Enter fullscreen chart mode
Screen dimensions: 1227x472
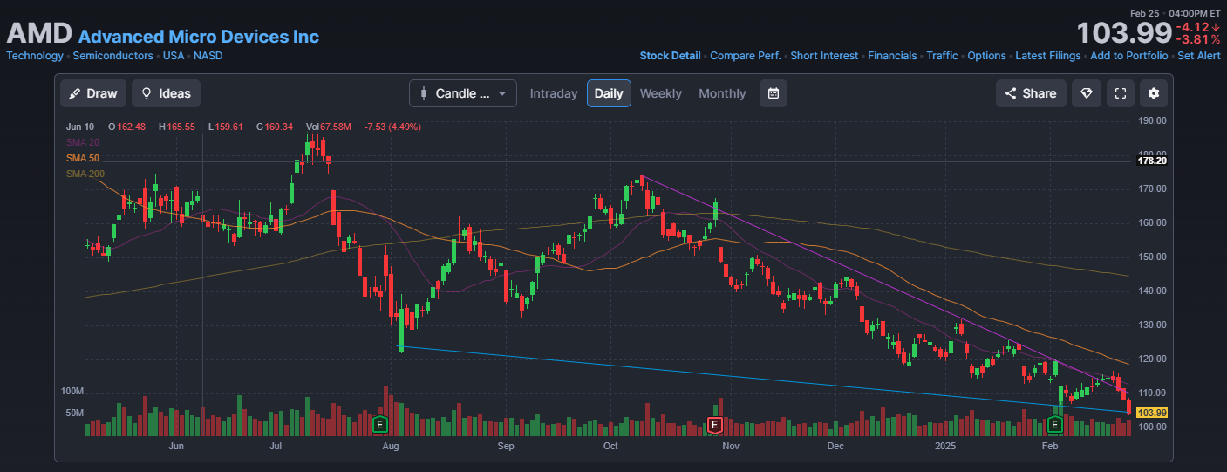click(1121, 93)
